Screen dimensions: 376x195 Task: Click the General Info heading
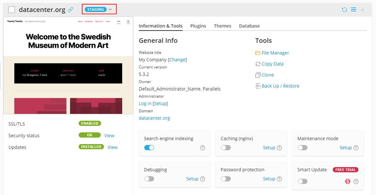[x=158, y=41]
